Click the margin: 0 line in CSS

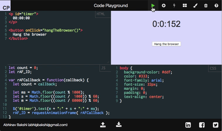[134, 89]
